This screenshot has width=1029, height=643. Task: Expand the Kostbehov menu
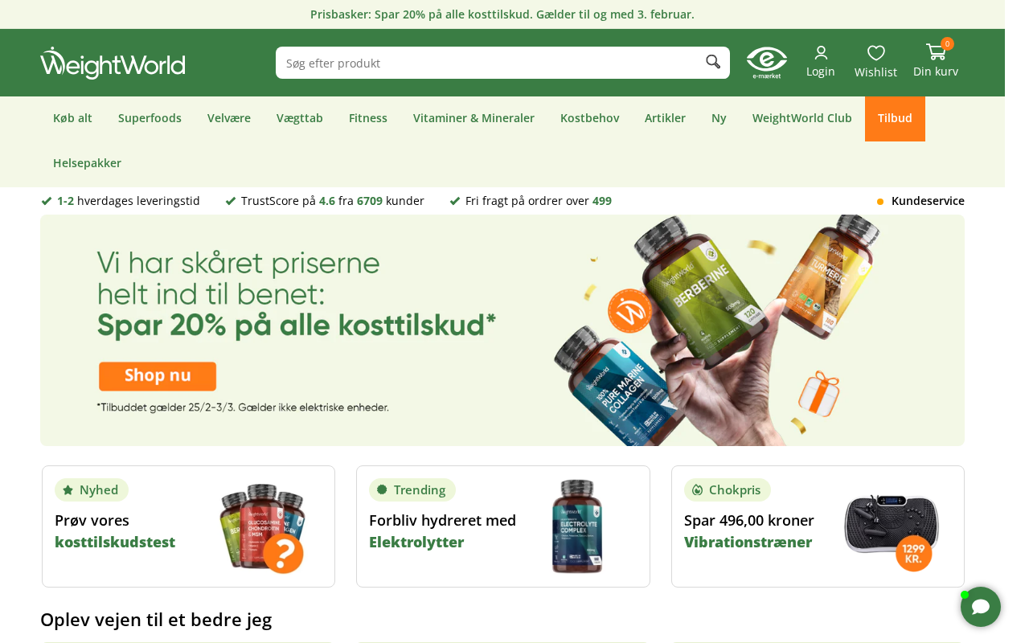[x=589, y=118]
